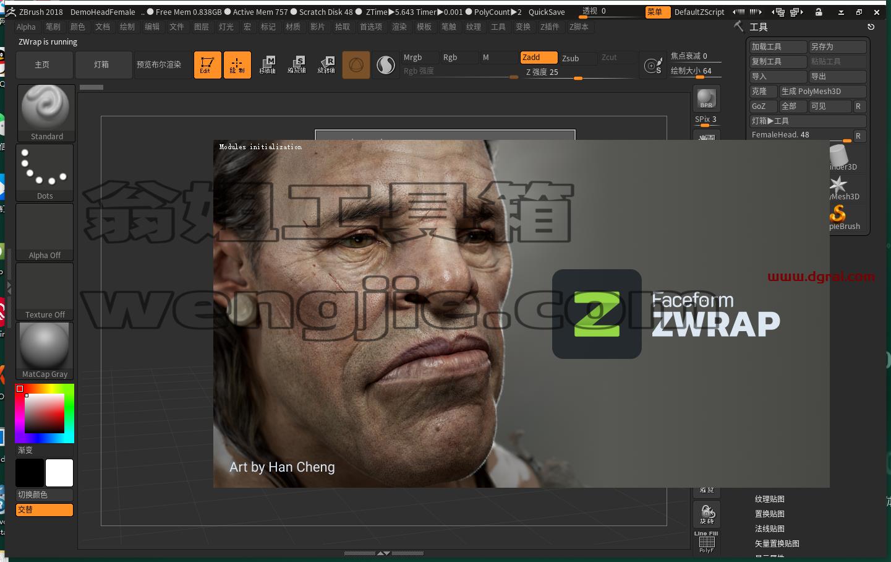
Task: Click the GoZ button
Action: click(763, 106)
